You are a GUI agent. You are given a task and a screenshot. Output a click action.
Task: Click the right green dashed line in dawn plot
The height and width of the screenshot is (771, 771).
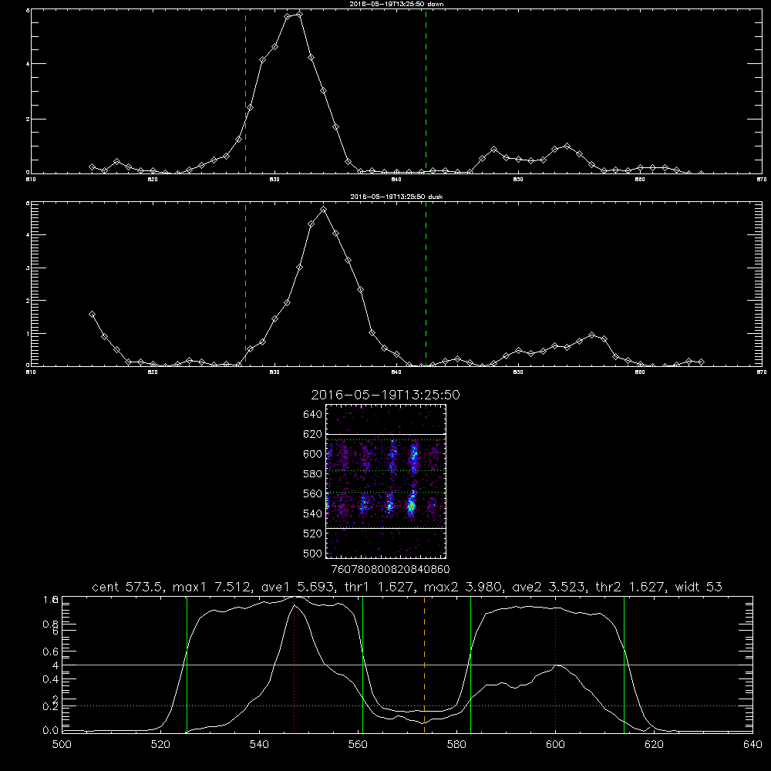[426, 91]
